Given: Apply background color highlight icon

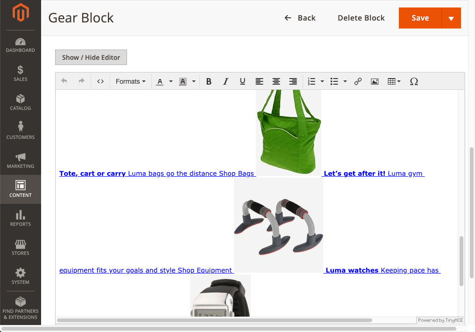Looking at the screenshot, I should (183, 81).
